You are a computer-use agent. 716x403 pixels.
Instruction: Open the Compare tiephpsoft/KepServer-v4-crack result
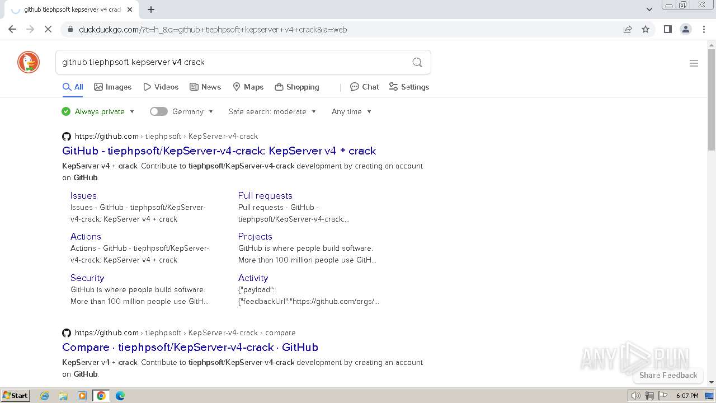(x=190, y=347)
